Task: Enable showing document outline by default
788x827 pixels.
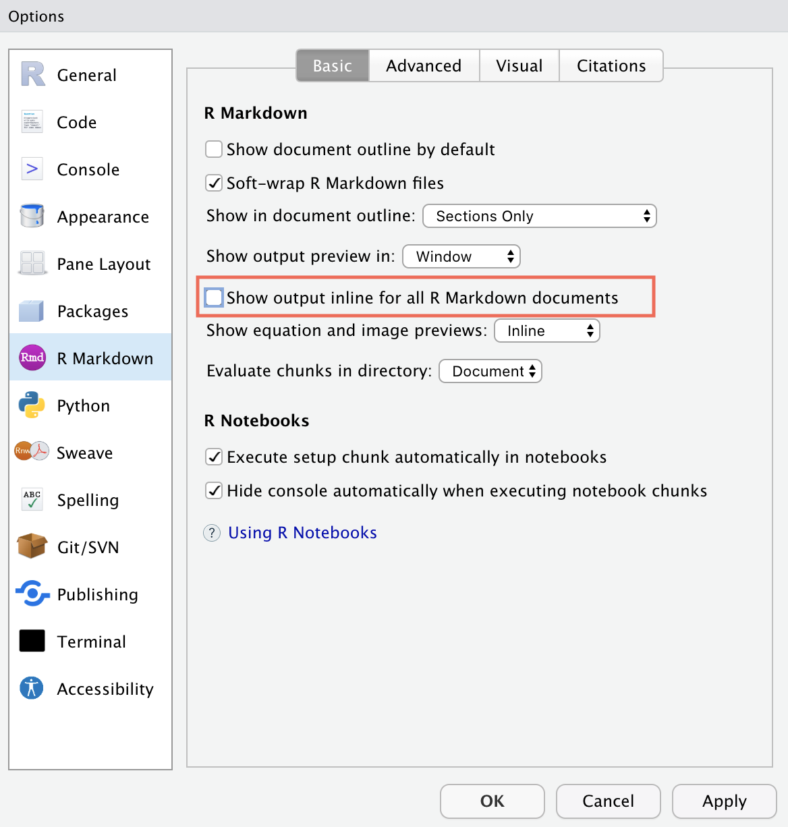Action: point(213,149)
